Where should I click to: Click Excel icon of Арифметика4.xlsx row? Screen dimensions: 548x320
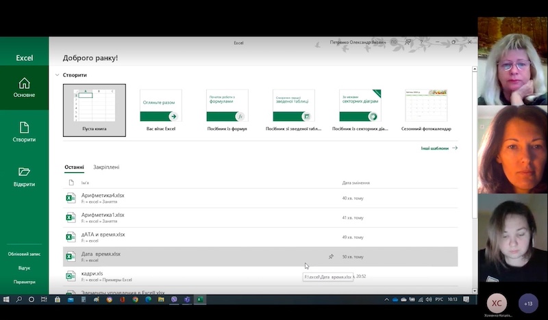[x=71, y=198]
